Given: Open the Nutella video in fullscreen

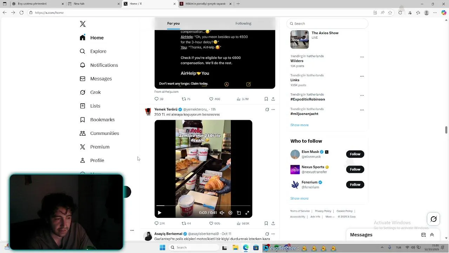Looking at the screenshot, I should (x=247, y=213).
